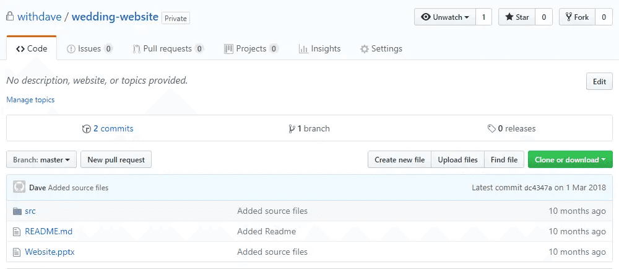619x269 pixels.
Task: Click the tag icon beside 0 releases
Action: [491, 129]
